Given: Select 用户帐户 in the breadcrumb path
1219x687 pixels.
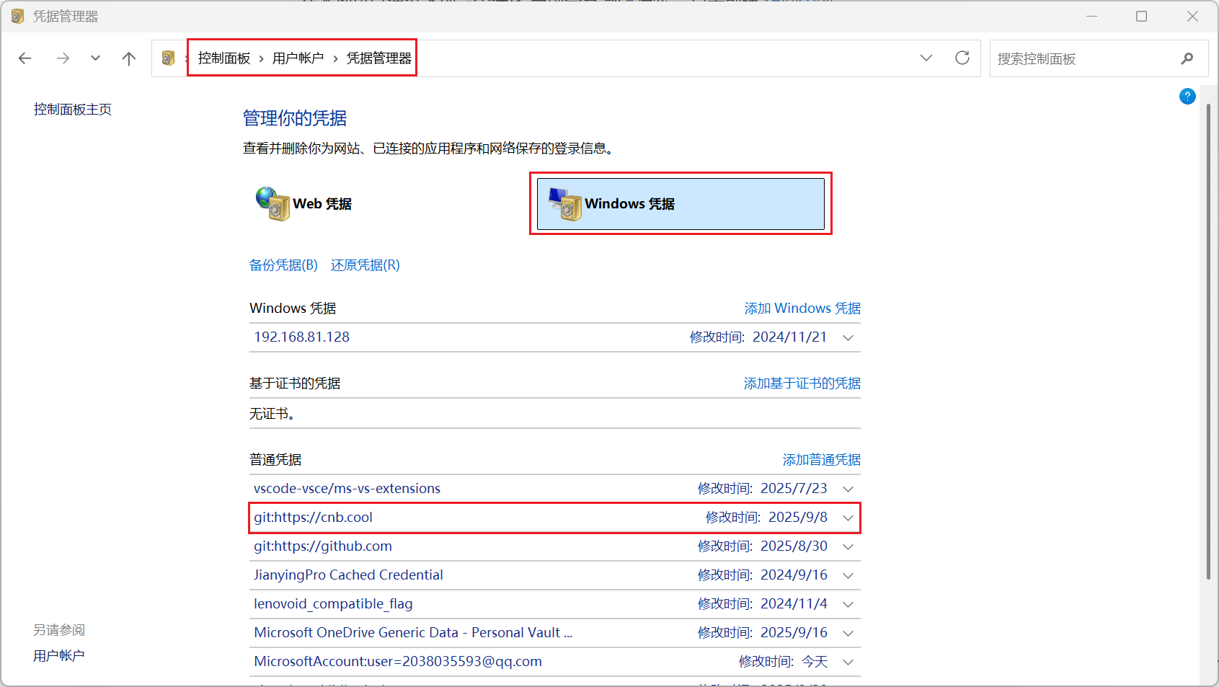Looking at the screenshot, I should (x=298, y=58).
